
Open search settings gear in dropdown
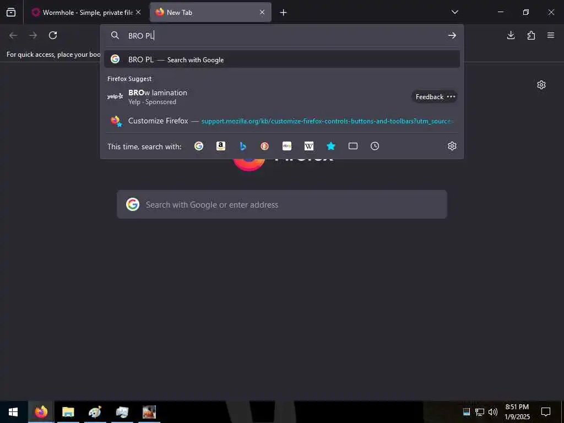(452, 146)
